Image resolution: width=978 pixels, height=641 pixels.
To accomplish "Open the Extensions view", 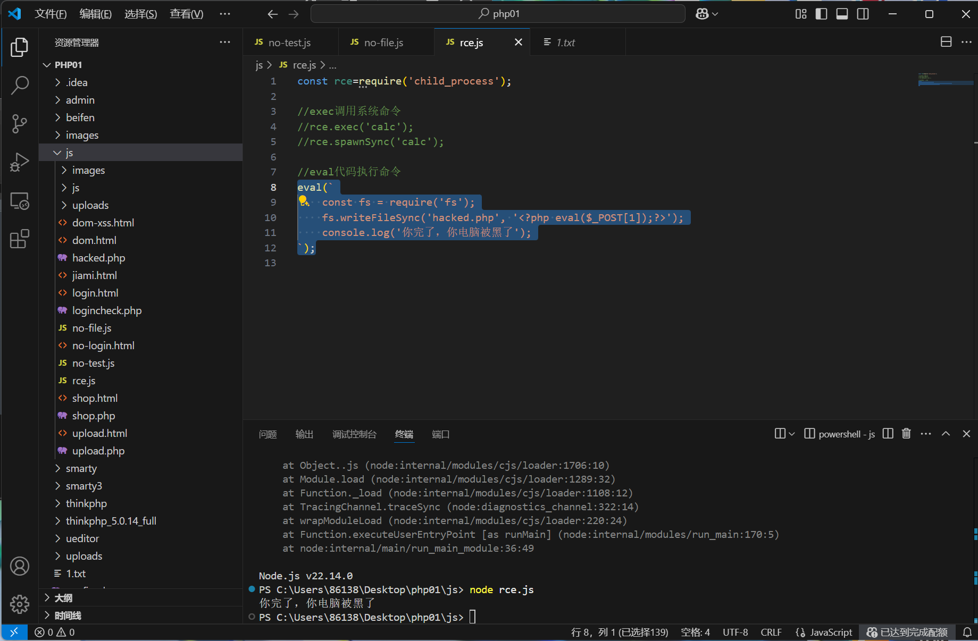I will tap(20, 239).
